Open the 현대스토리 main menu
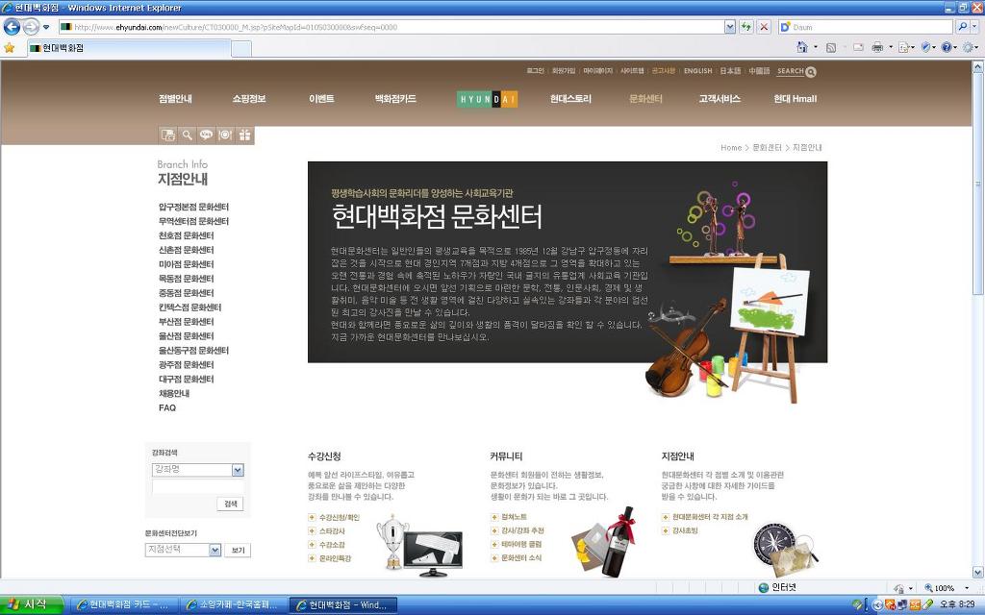The height and width of the screenshot is (615, 985). 570,99
